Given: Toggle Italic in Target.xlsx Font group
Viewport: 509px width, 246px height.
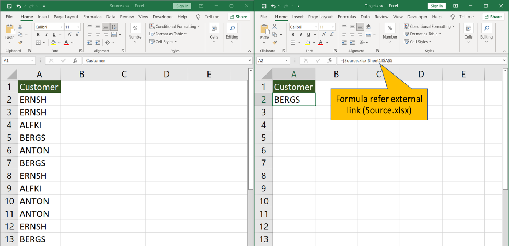Looking at the screenshot, I should [x=300, y=34].
